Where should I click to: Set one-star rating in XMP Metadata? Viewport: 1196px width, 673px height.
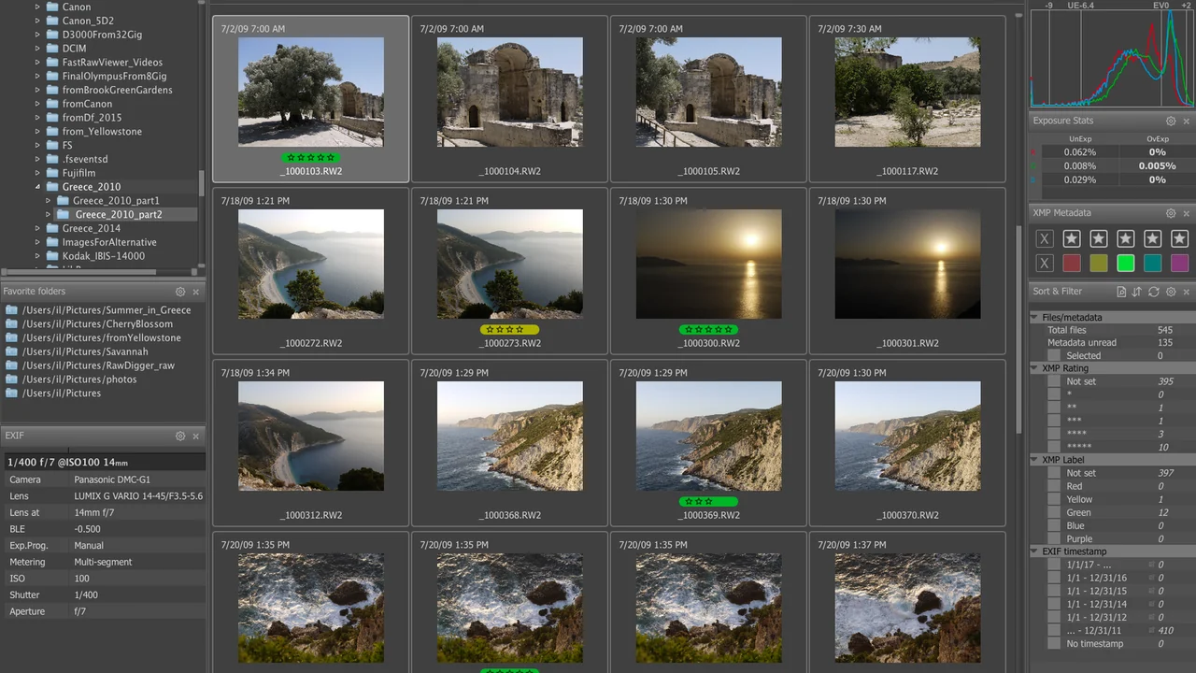pos(1072,238)
